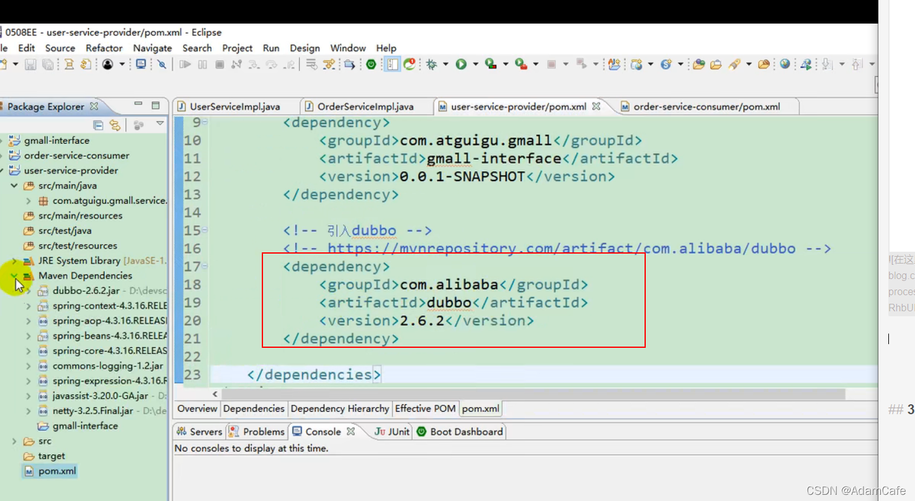Click the green Run toolbar icon
Image resolution: width=915 pixels, height=501 pixels.
(x=461, y=64)
